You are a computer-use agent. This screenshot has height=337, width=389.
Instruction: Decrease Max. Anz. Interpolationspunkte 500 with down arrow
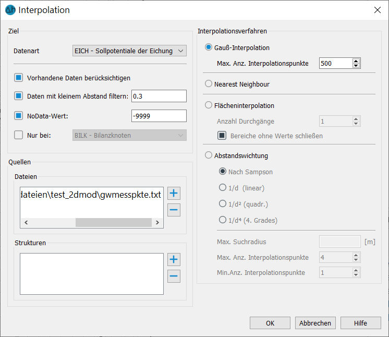click(356, 66)
